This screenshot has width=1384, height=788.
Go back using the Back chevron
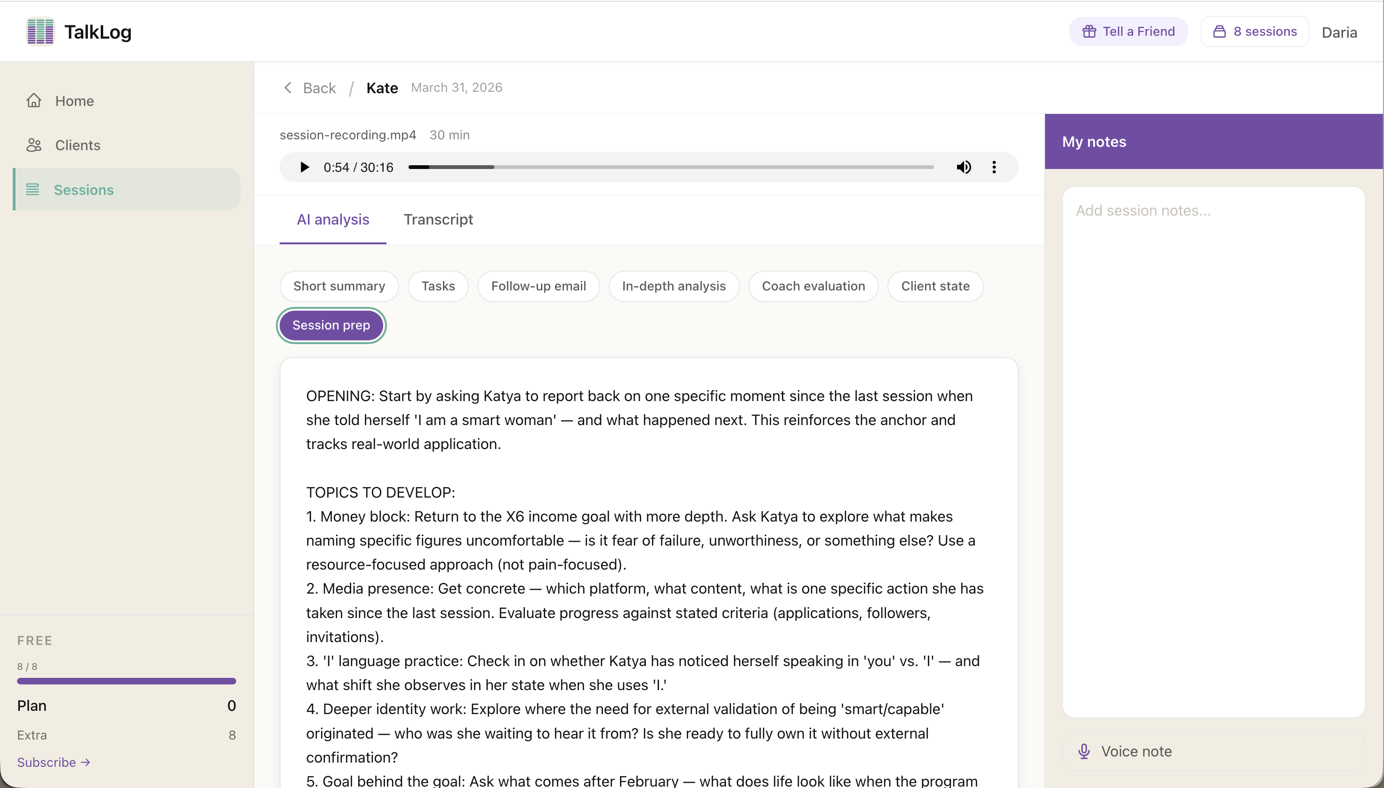(x=288, y=87)
